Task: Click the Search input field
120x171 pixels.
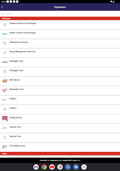Action: (60, 14)
